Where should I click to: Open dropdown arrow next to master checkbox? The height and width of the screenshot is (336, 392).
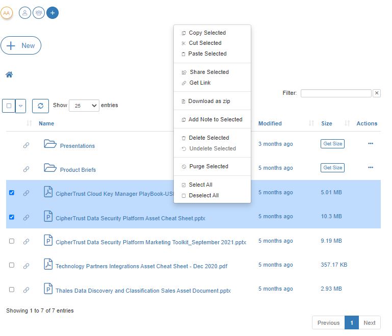pyautogui.click(x=21, y=106)
